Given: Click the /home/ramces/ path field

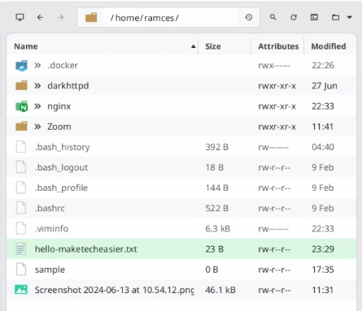Looking at the screenshot, I should [170, 18].
